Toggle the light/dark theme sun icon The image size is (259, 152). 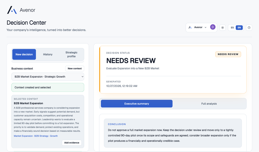click(222, 28)
